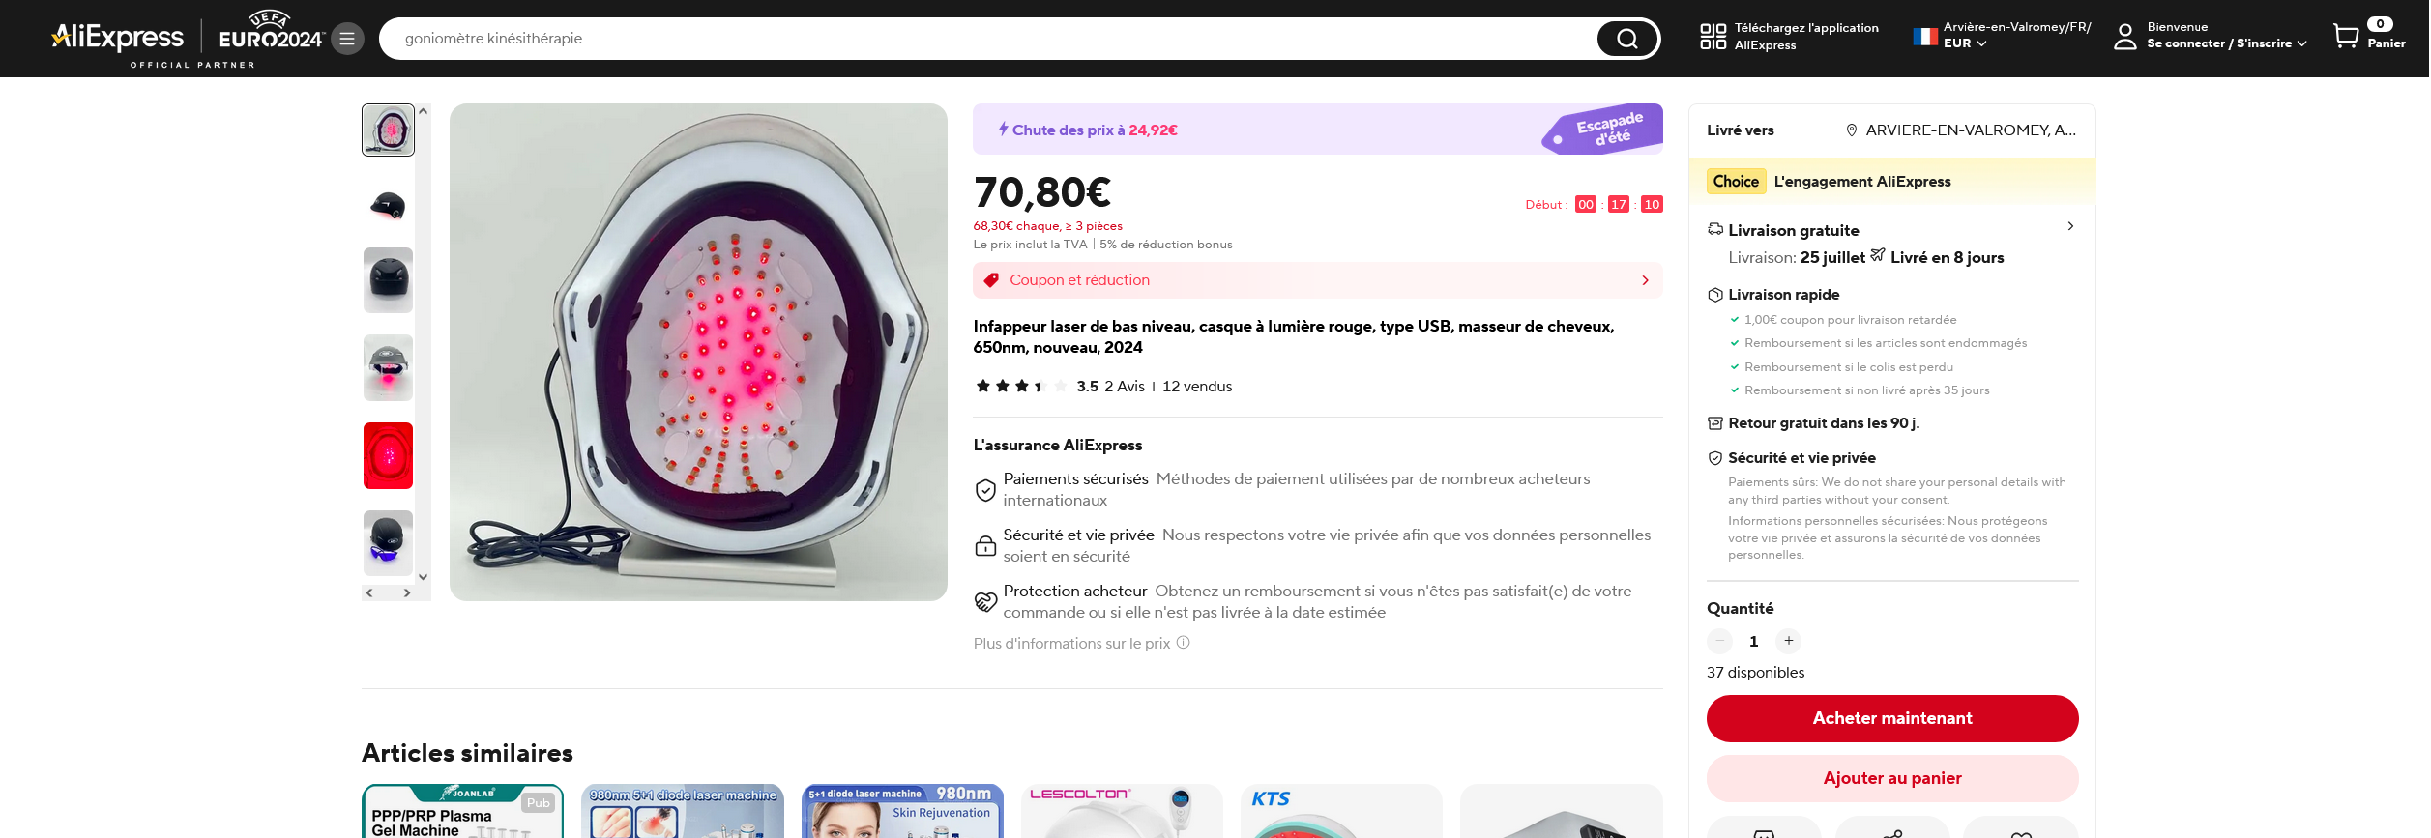Click the QR code app download icon
This screenshot has height=838, width=2431.
tap(1713, 37)
